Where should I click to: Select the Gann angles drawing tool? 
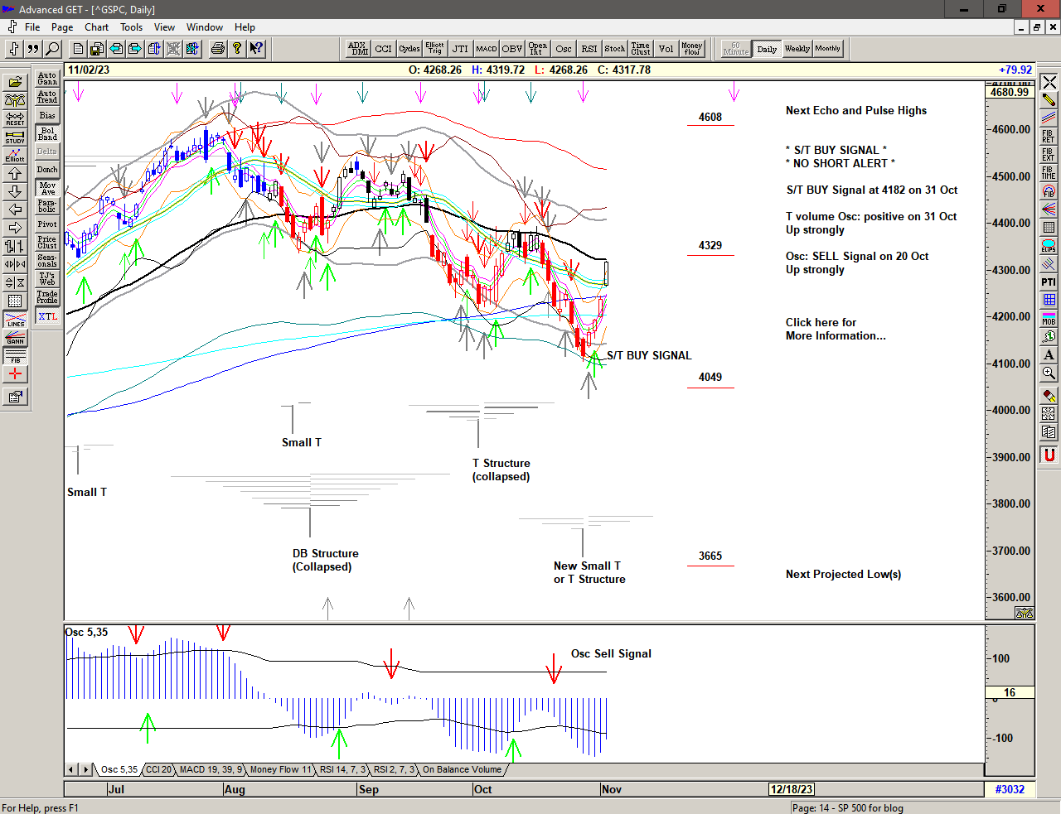(x=15, y=337)
